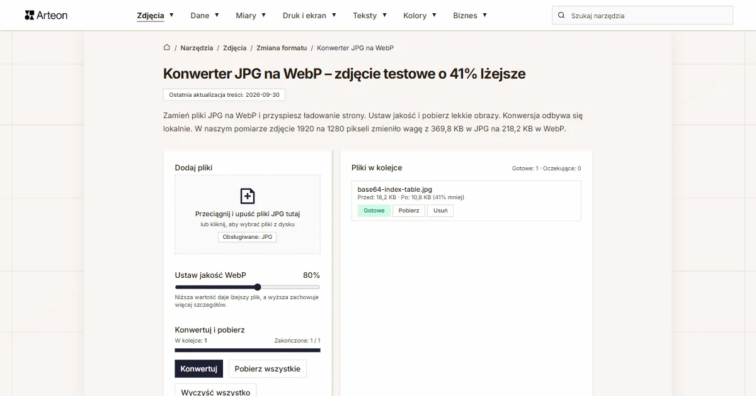Click the search magnifier icon
The image size is (756, 396).
pos(561,16)
